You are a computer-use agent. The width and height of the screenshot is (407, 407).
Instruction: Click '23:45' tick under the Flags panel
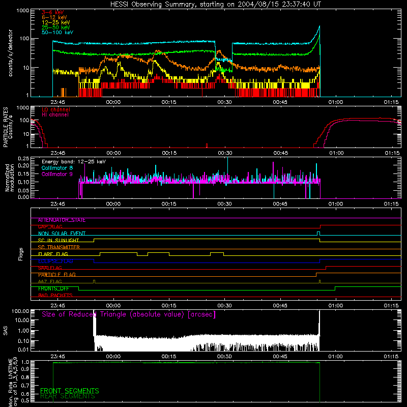click(x=57, y=306)
